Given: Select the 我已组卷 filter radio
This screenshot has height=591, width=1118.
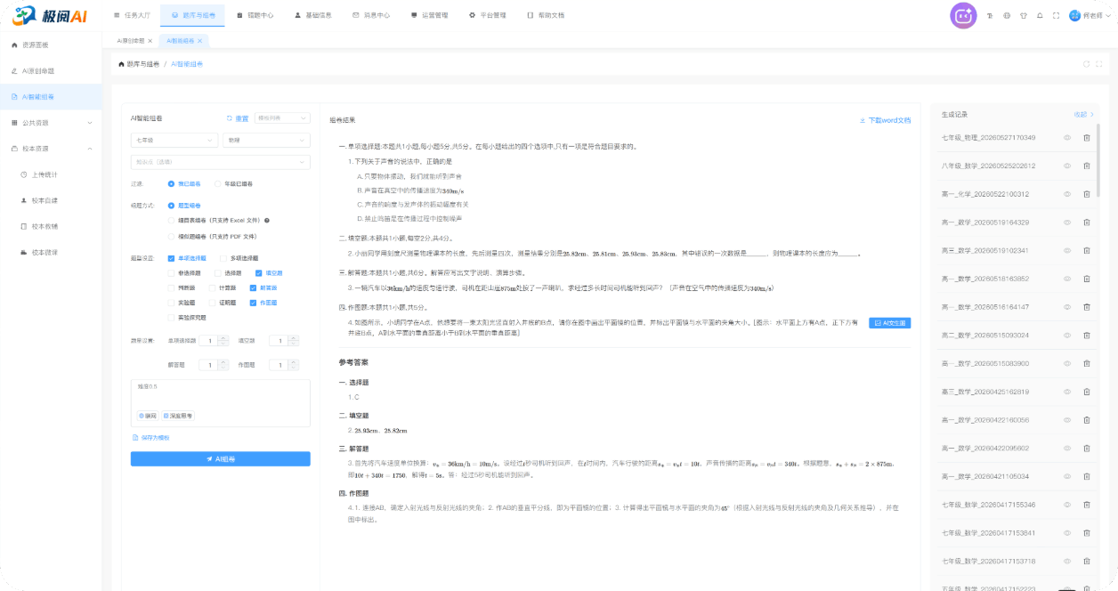Looking at the screenshot, I should point(172,183).
